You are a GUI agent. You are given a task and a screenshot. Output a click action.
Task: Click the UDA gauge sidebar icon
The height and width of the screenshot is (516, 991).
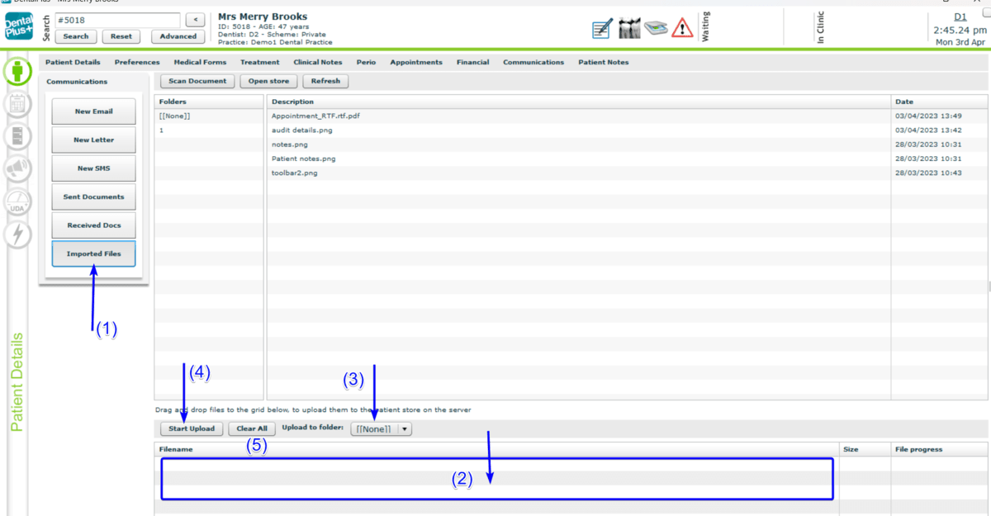tap(17, 202)
